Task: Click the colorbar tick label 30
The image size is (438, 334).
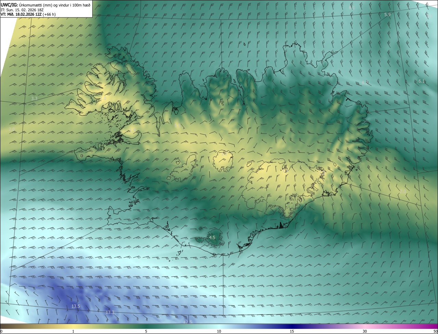Action: point(365,331)
